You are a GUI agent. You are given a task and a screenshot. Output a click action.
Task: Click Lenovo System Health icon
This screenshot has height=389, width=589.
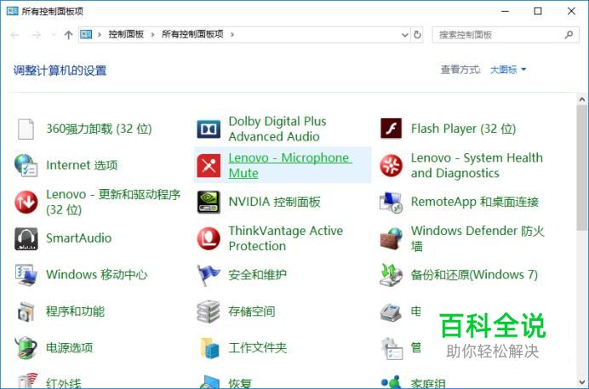click(391, 165)
